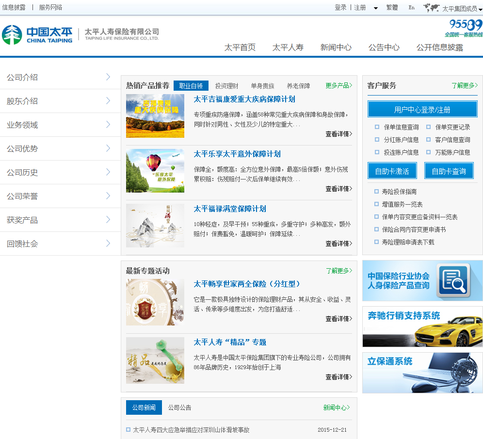483x439 pixels.
Task: Expand the 太平集团成员 dropdown arrow
Action: [480, 9]
